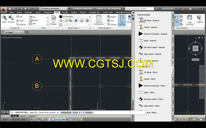The image size is (206, 128).
Task: Click the Autodesk Exchange X icon
Action: [x=179, y=9]
